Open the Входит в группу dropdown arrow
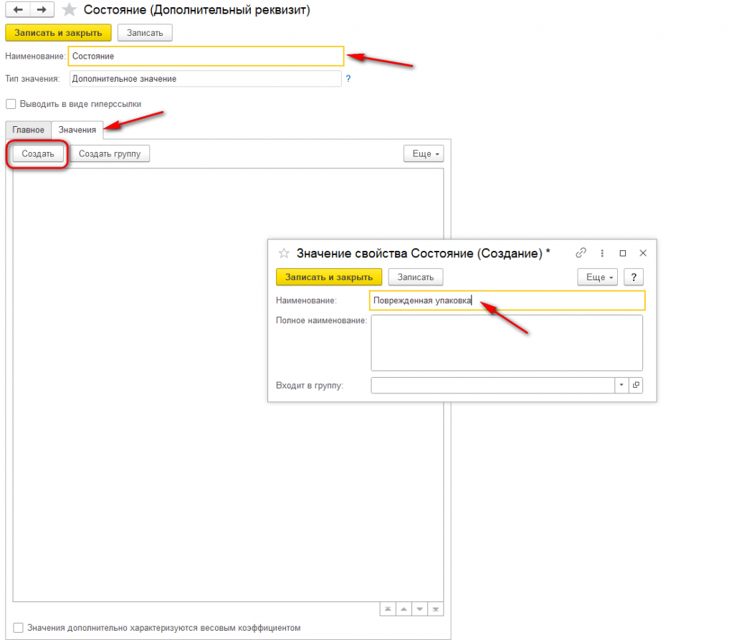The height and width of the screenshot is (640, 734). 621,385
